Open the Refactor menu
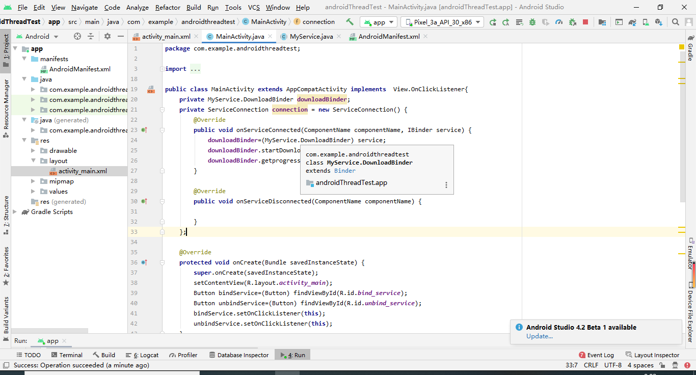The width and height of the screenshot is (696, 375). pos(168,7)
